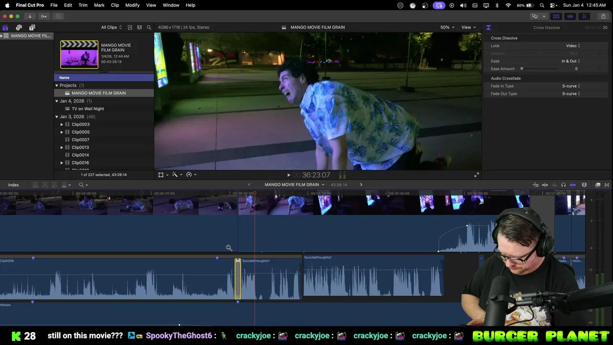This screenshot has width=613, height=345.
Task: Change Fade In Type S-curve dropdown
Action: [571, 86]
